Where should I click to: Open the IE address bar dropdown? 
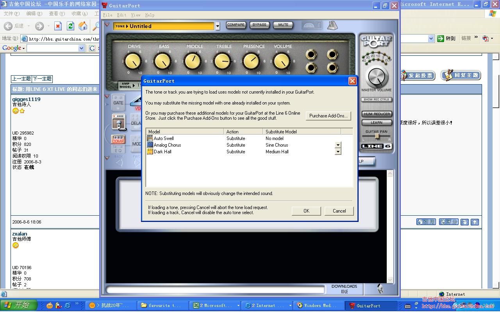coord(431,38)
